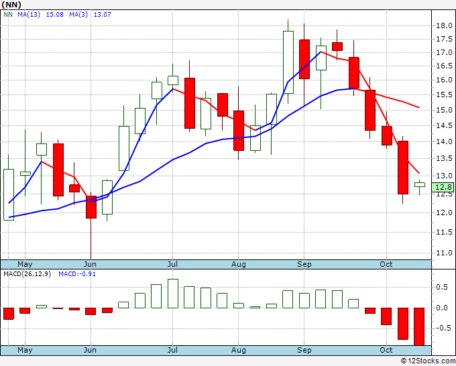Select Jul on the price chart axis
This screenshot has width=456, height=366.
(x=172, y=264)
